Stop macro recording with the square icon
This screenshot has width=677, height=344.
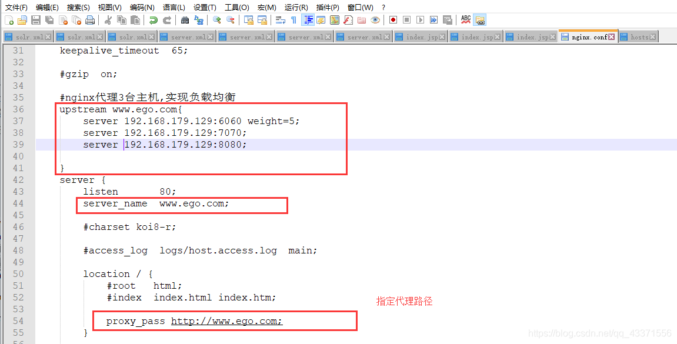click(x=406, y=20)
